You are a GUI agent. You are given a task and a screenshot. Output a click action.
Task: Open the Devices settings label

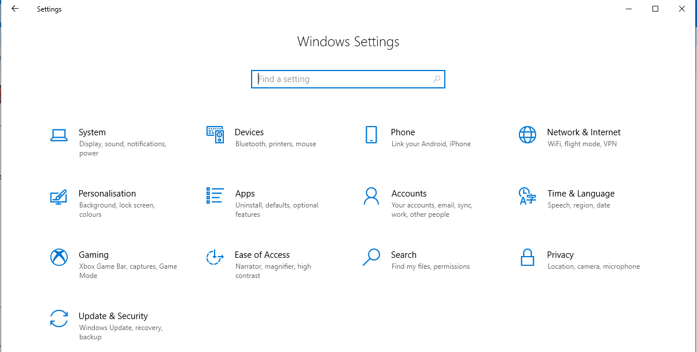pyautogui.click(x=249, y=132)
